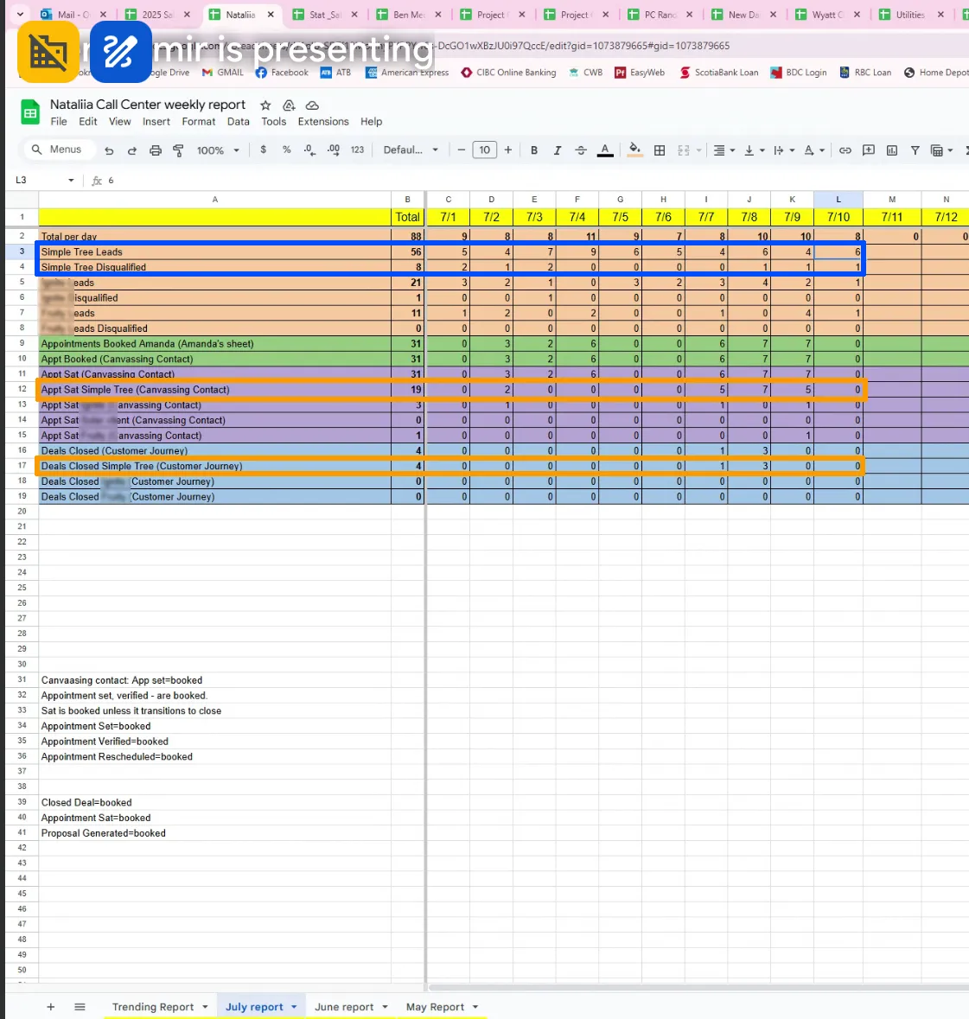Click the Insert link icon
This screenshot has height=1019, width=969.
tap(845, 150)
